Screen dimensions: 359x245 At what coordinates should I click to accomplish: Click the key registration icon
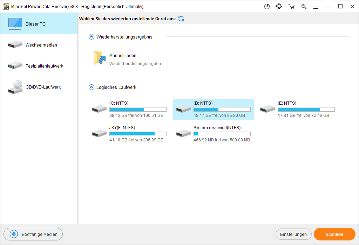(304, 6)
